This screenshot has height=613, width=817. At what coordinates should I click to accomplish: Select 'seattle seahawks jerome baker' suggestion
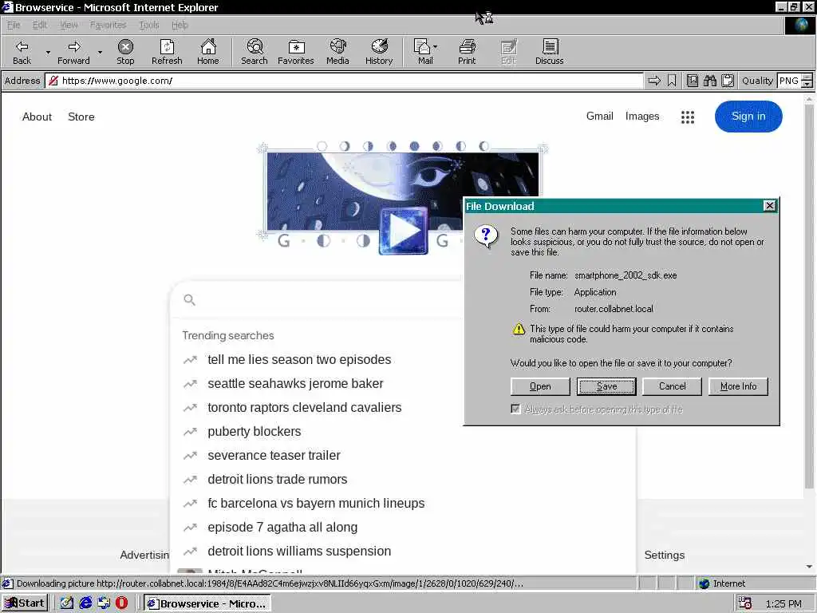(x=295, y=384)
